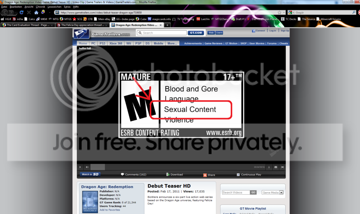Click the Search Videos input field

tap(236, 192)
